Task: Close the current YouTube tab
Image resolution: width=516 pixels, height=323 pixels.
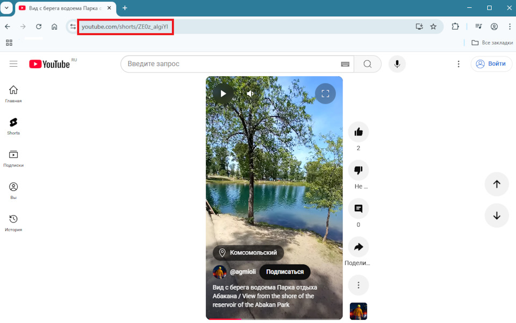Action: click(x=109, y=8)
